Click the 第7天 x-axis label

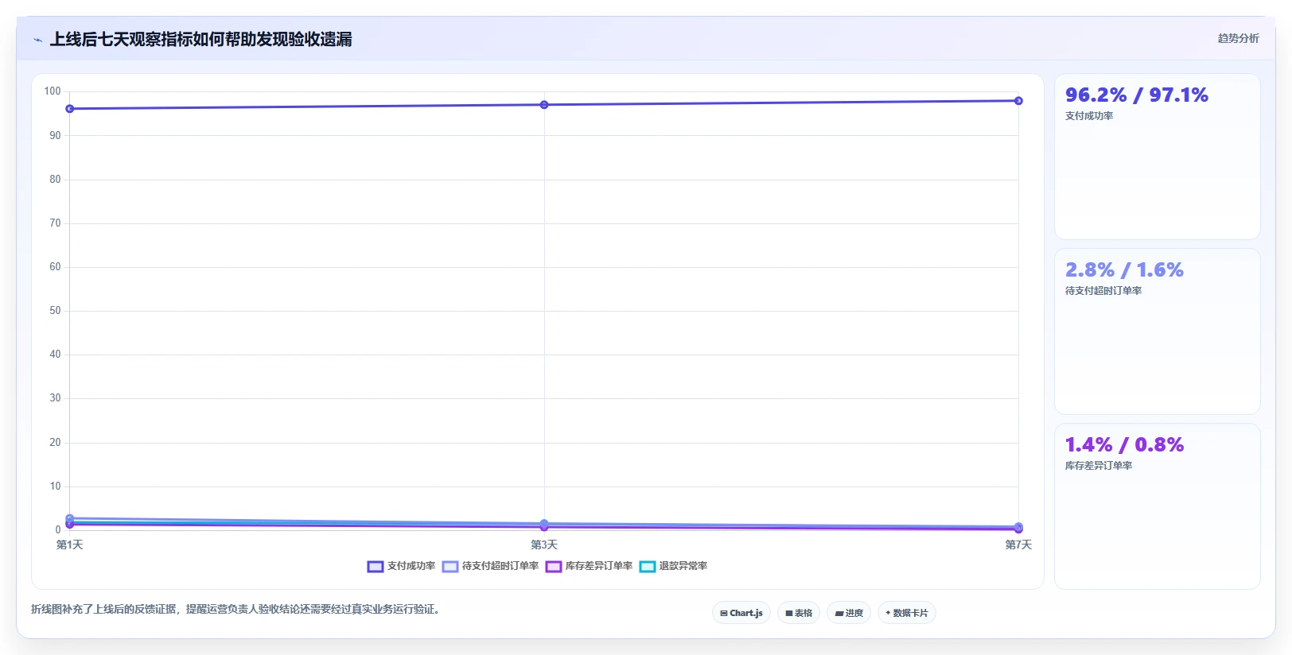pos(1018,545)
